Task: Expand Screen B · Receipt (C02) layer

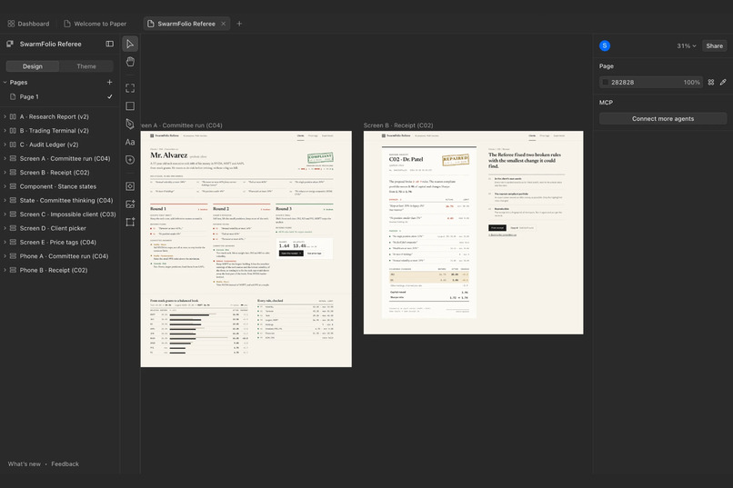Action: point(5,173)
